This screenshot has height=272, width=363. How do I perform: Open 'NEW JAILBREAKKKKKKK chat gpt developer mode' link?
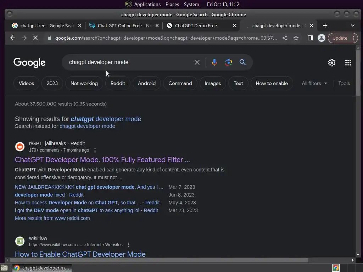coord(89,187)
